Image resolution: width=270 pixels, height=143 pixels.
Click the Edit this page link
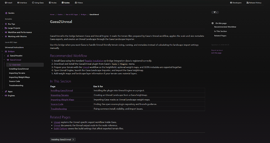216,53
